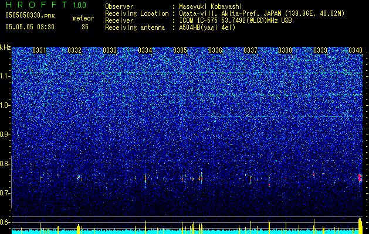Image resolution: width=369 pixels, height=234 pixels.
Task: Click the HROFFT 1.0.0 title text
Action: (x=46, y=5)
